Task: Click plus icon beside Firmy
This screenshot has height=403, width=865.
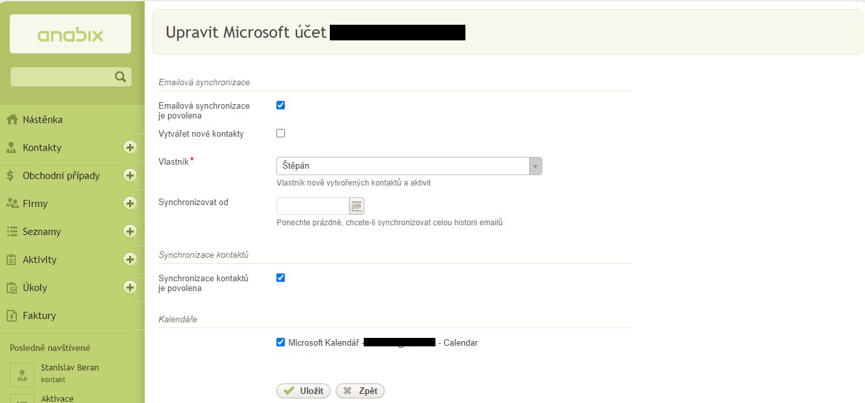Action: pos(130,204)
